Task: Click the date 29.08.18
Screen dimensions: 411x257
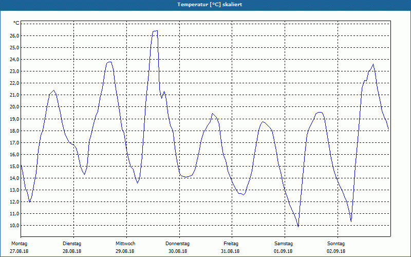Action: click(125, 251)
